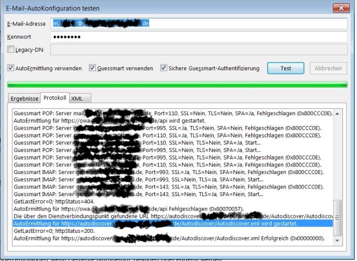The width and height of the screenshot is (357, 261).
Task: Select the owa '/api Fehlgeschlagen (0x80070057)' line
Action: 129,209
